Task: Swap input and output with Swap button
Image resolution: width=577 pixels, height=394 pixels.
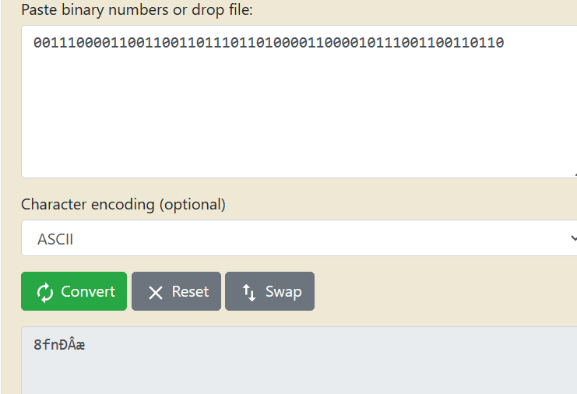Action: click(x=269, y=291)
